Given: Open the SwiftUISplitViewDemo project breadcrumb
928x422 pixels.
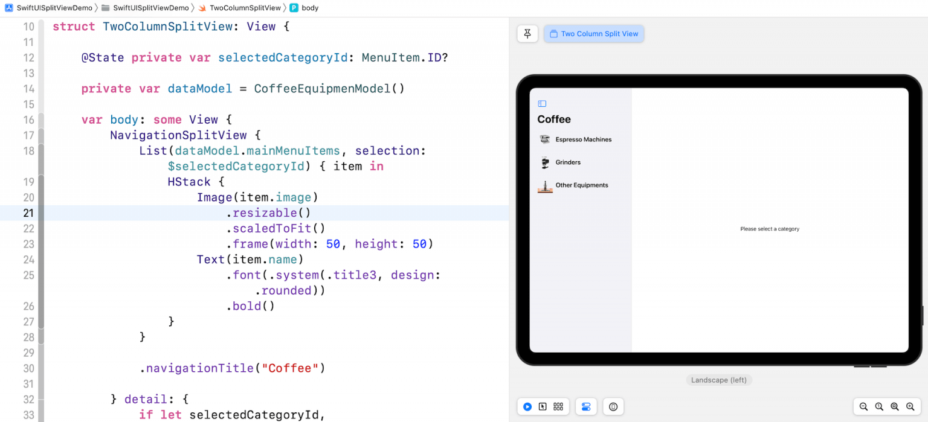Looking at the screenshot, I should coord(48,8).
